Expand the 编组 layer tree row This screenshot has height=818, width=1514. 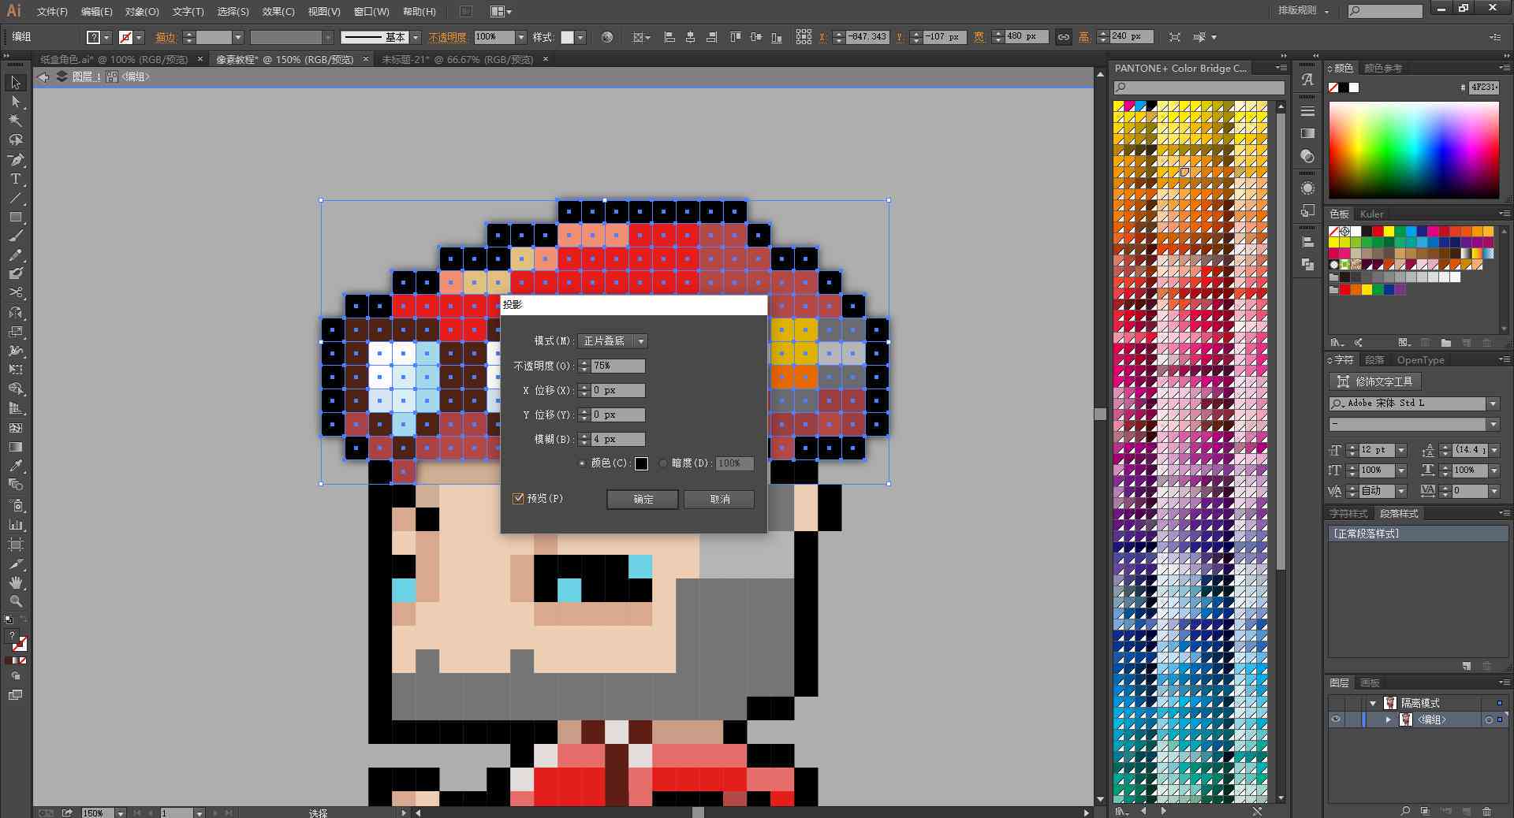coord(1389,719)
